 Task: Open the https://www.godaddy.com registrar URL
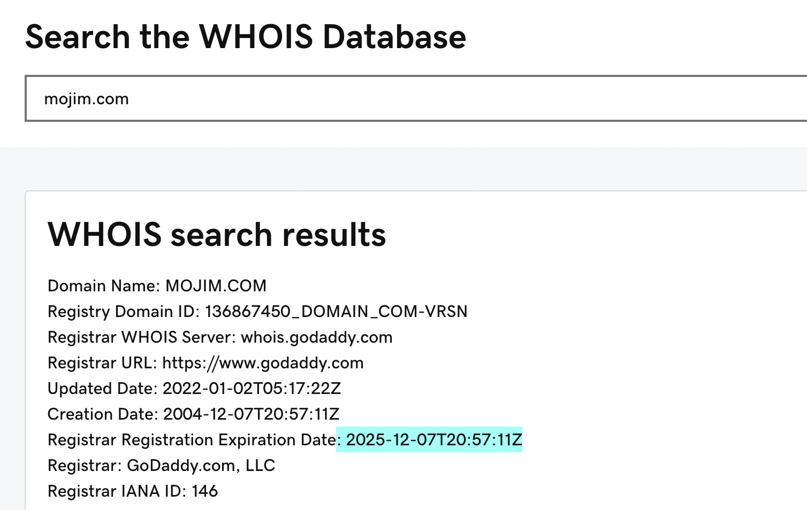(x=263, y=363)
